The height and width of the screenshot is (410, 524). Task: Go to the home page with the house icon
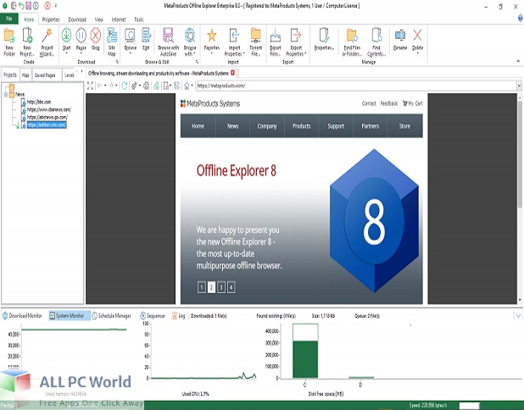pos(187,86)
